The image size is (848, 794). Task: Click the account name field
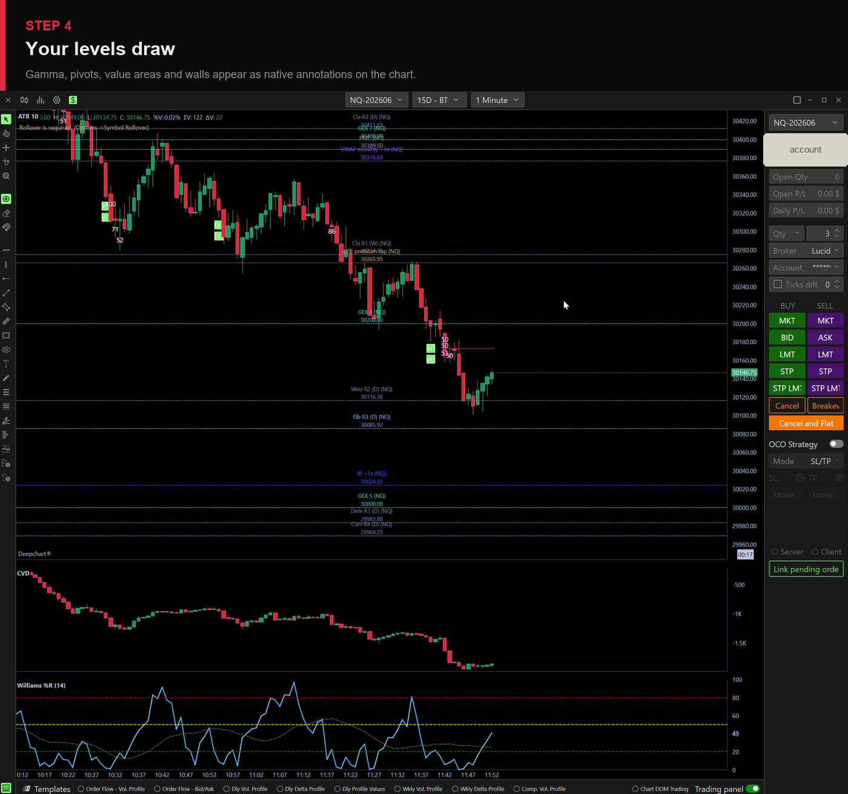[x=806, y=150]
